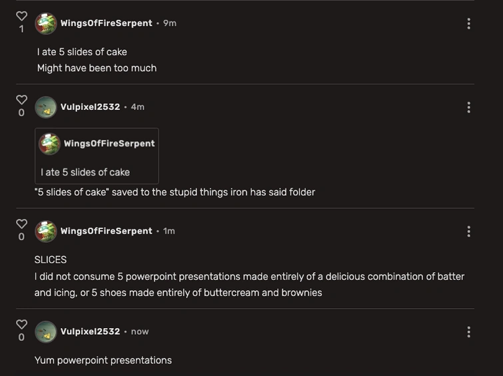Click Vulpixel2532's avatar on the 4m post
Image resolution: width=503 pixels, height=376 pixels.
[x=45, y=107]
